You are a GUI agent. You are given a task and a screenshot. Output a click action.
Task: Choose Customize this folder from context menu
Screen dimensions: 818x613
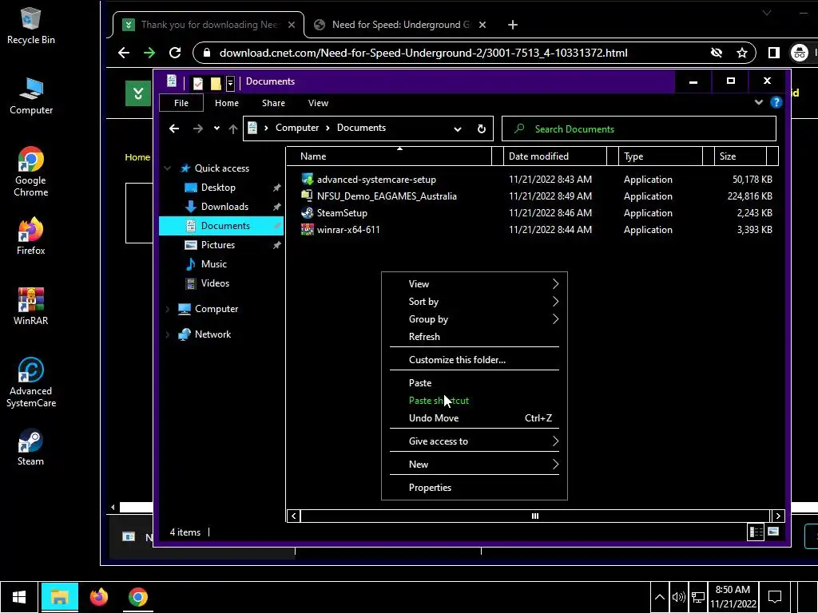475,360
